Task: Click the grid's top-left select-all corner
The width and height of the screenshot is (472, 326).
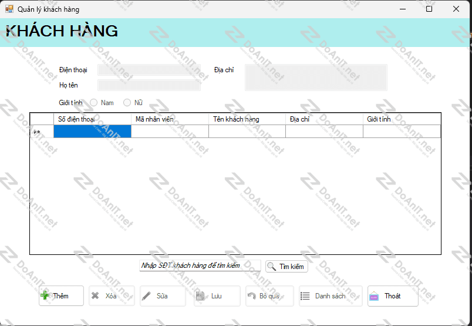Action: (42, 119)
